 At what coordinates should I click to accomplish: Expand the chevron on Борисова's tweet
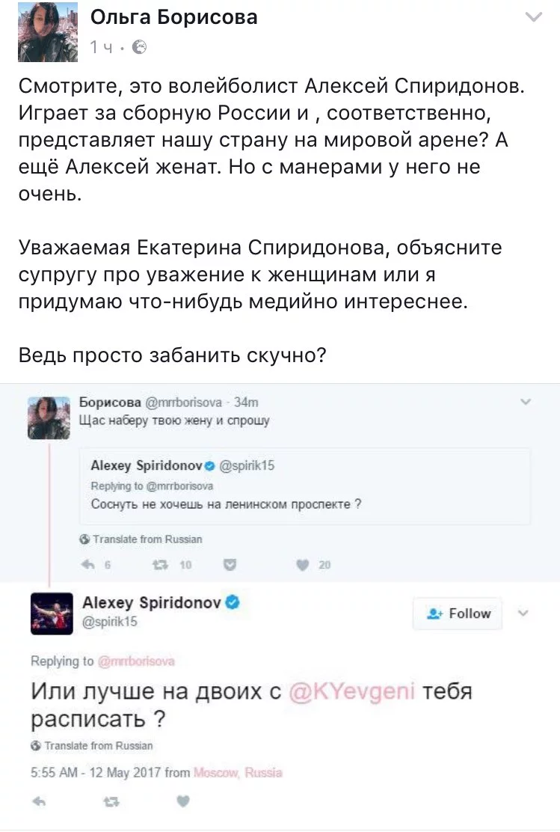pos(526,403)
